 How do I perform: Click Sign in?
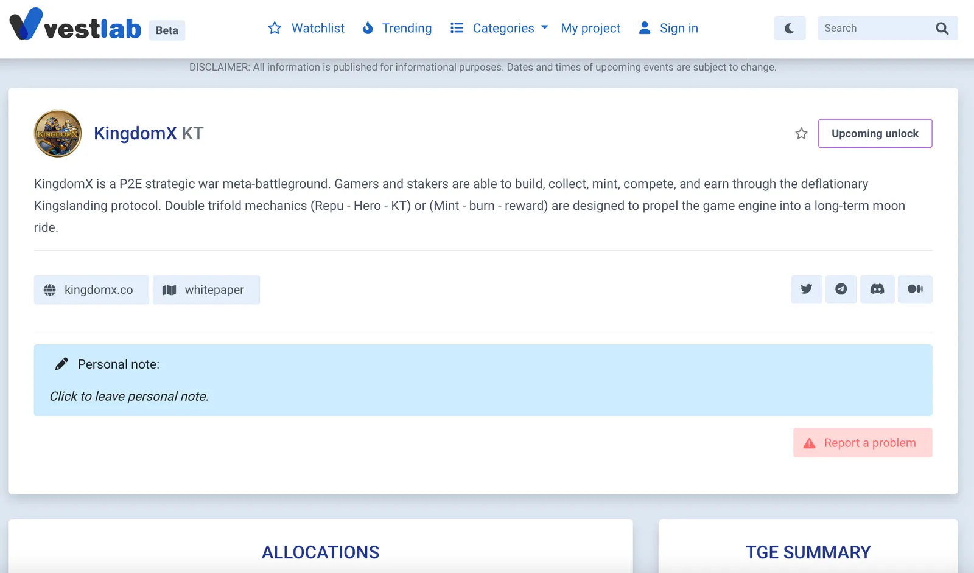pyautogui.click(x=668, y=28)
